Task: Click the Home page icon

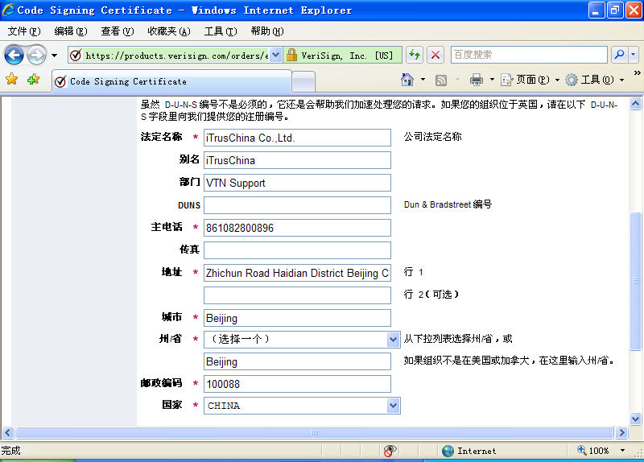Action: tap(408, 80)
